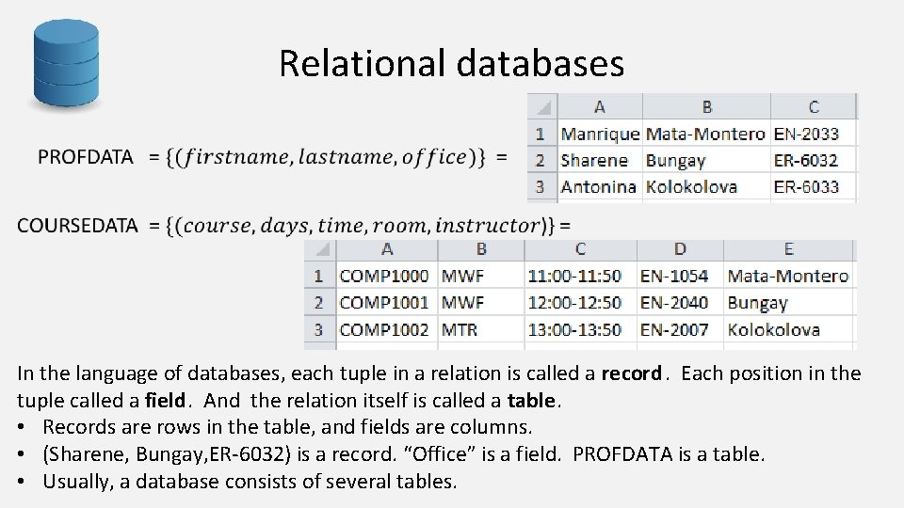Click the cell "ER-6032"

[813, 160]
